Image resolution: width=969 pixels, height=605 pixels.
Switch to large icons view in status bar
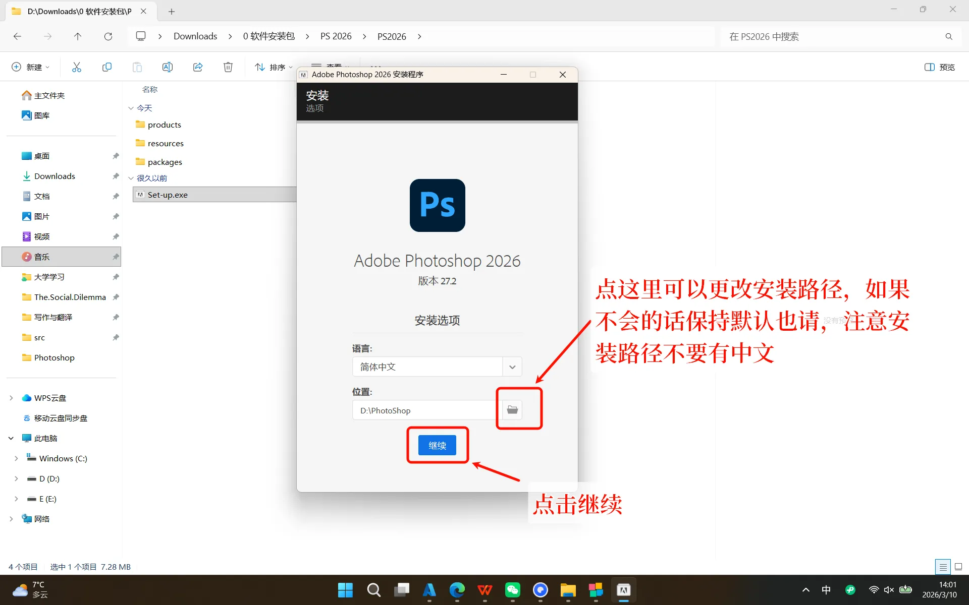(956, 566)
